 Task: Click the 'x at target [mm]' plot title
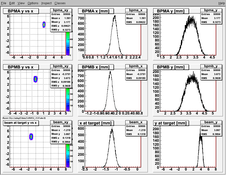pyautogui.click(x=96, y=123)
